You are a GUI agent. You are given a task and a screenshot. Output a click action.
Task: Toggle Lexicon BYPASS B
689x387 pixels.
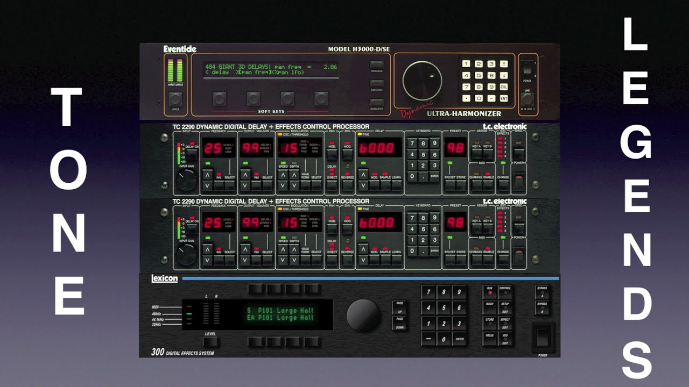pyautogui.click(x=543, y=307)
